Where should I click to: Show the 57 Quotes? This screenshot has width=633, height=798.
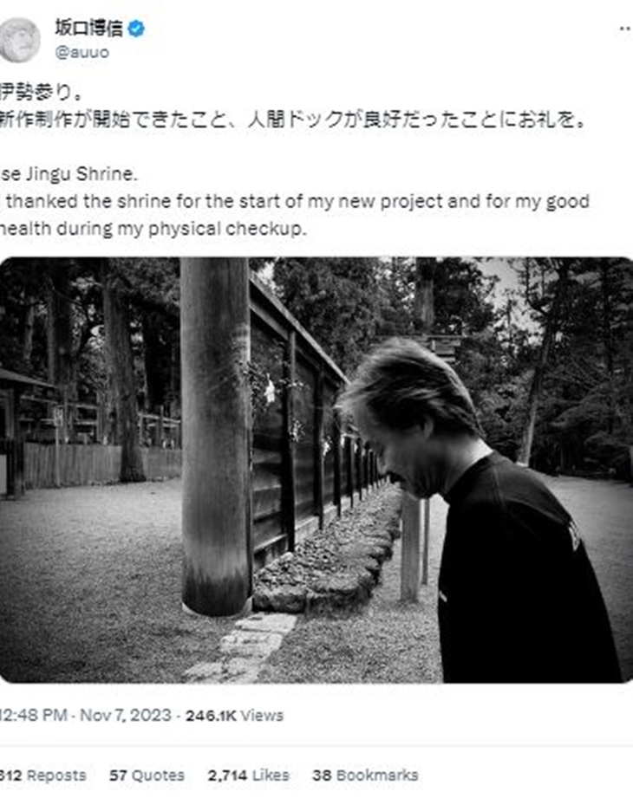pyautogui.click(x=147, y=775)
